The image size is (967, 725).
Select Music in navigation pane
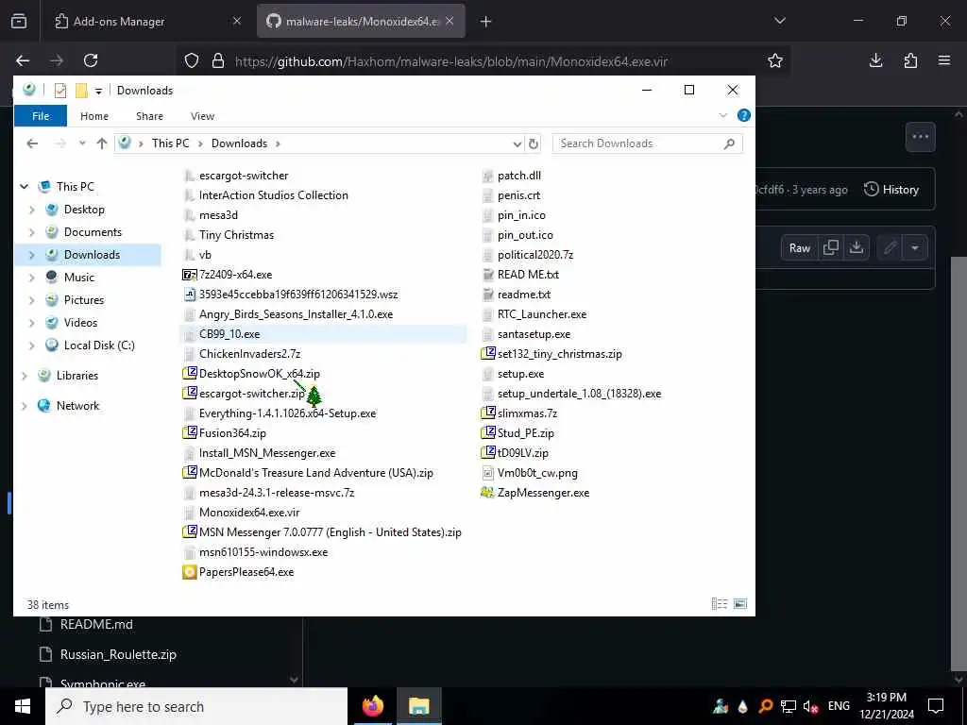click(79, 278)
